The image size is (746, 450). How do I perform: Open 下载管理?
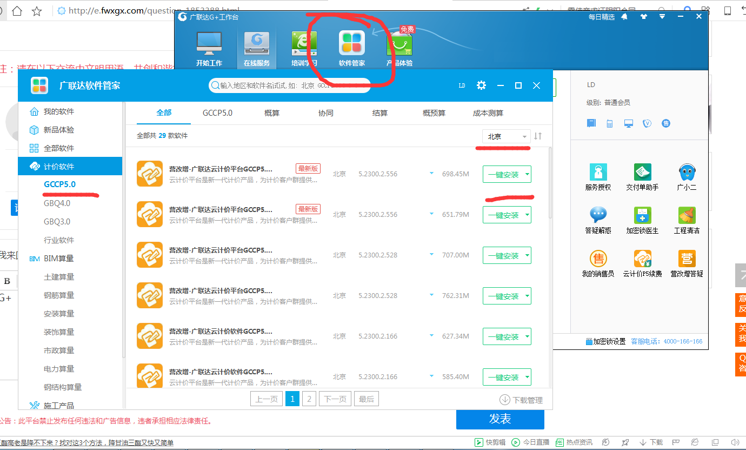(521, 400)
